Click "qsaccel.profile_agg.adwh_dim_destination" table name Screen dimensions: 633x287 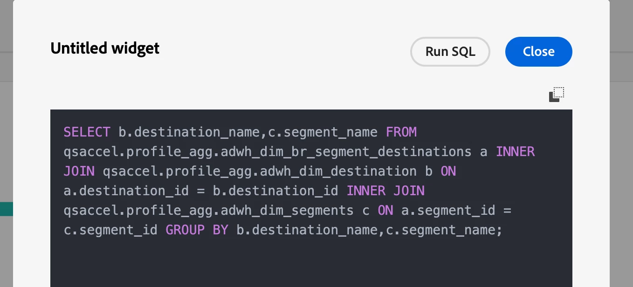click(x=260, y=171)
